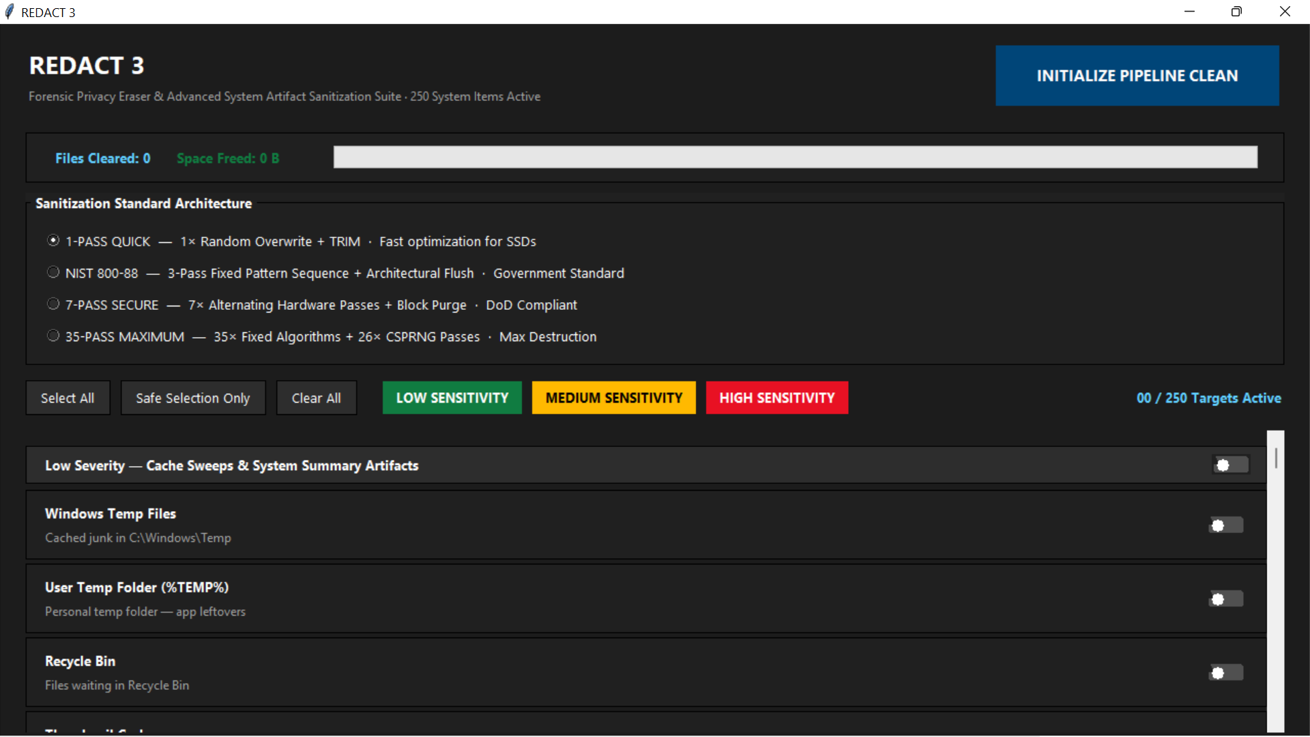Viewport: 1310px width, 737px height.
Task: Click the REDACT 3 main heading
Action: pyautogui.click(x=87, y=66)
